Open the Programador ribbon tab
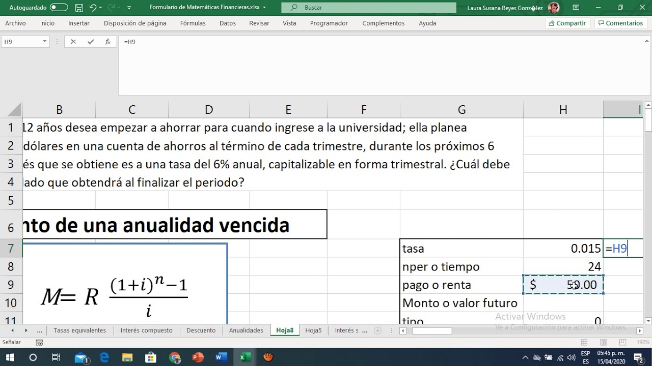Screen dimensions: 652x366 click(x=329, y=23)
